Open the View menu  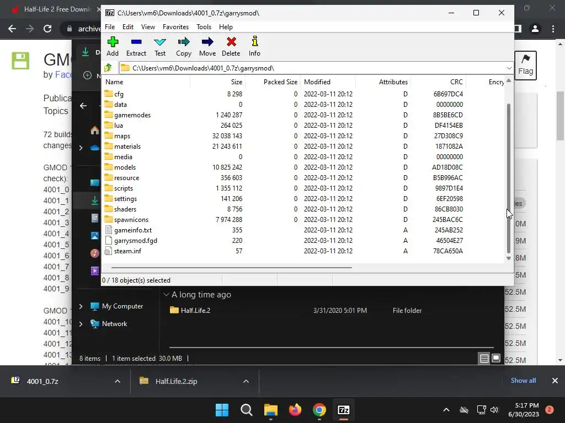[x=148, y=27]
